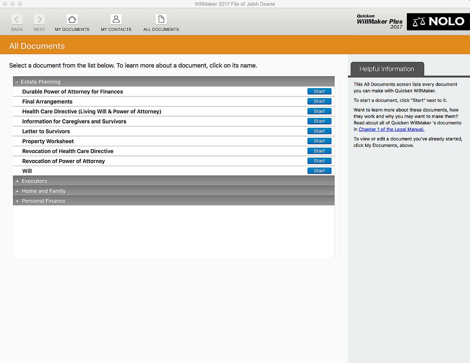Start the Final Arrangements document
Image resolution: width=470 pixels, height=363 pixels.
click(319, 101)
